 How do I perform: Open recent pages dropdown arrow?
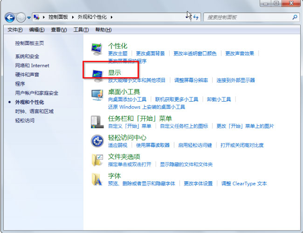tap(29, 18)
